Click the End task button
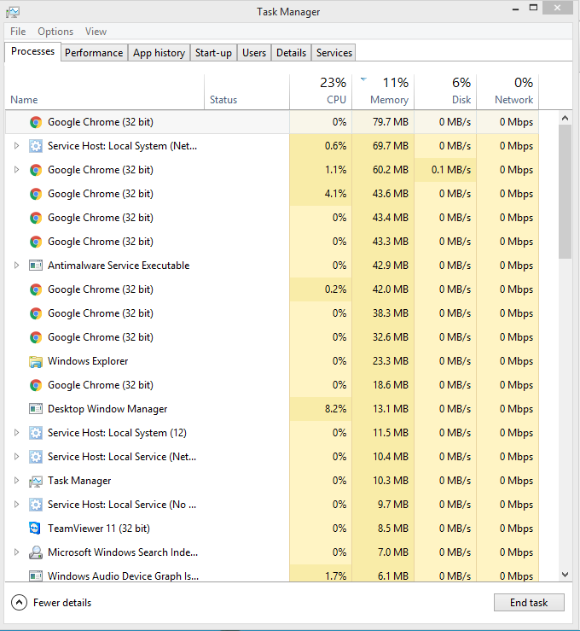Image resolution: width=580 pixels, height=631 pixels. coord(529,603)
